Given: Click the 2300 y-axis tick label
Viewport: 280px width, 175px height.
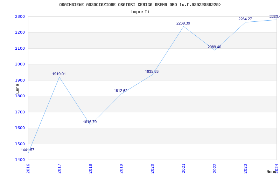Looking at the screenshot, I should click(20, 16).
